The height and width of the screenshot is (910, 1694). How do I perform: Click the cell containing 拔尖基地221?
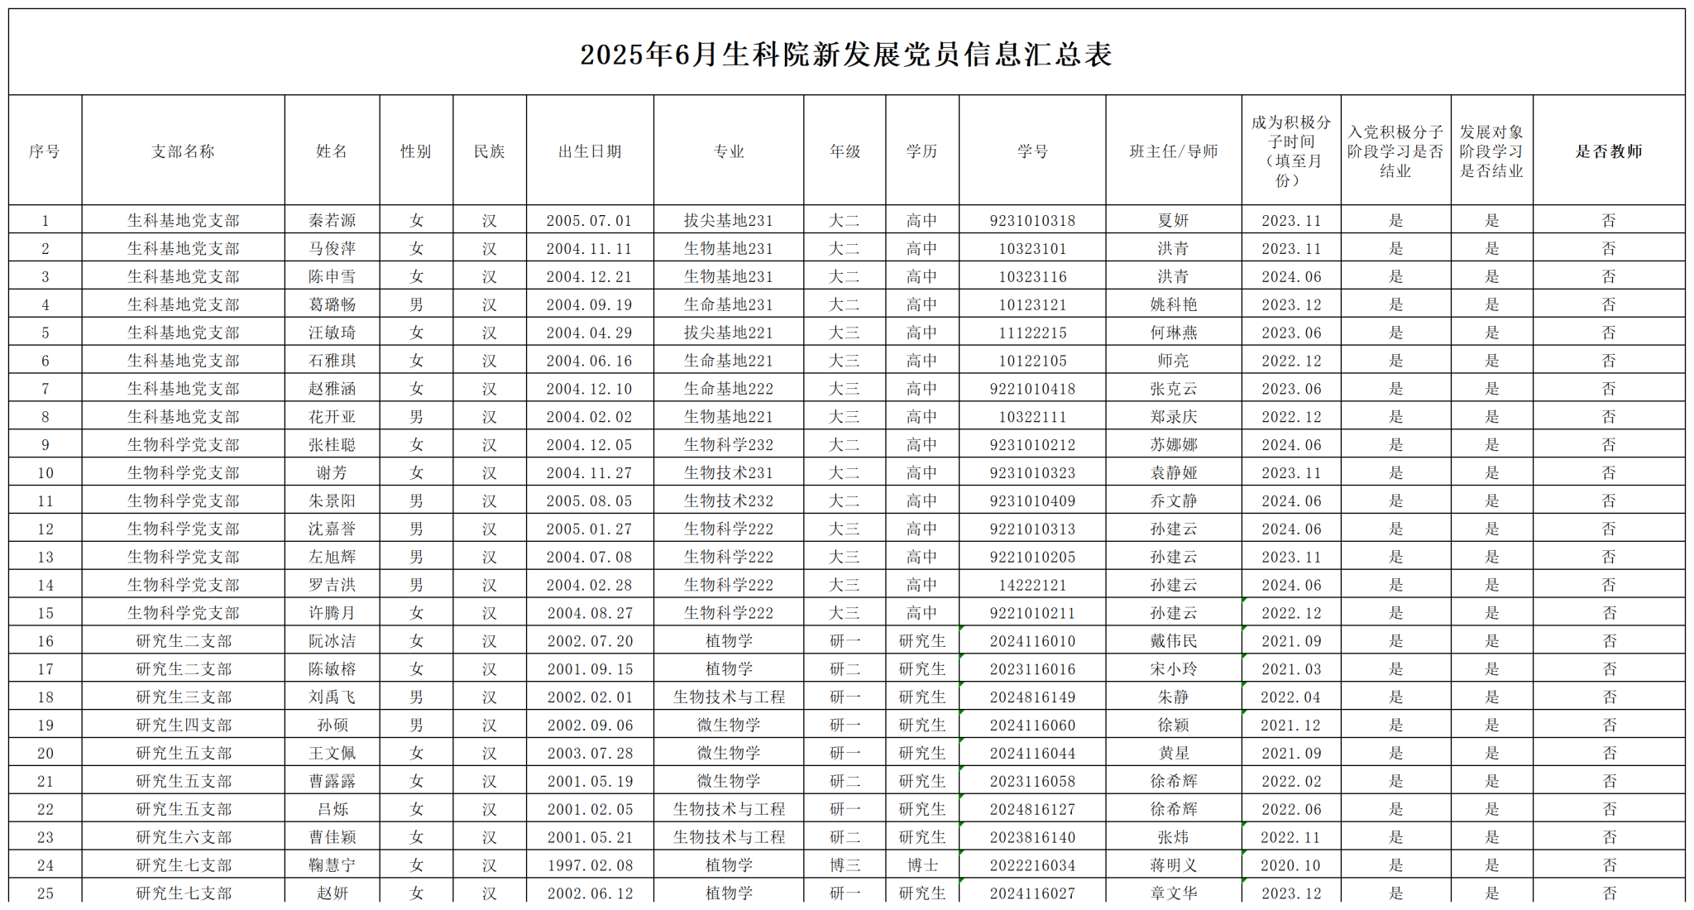tap(728, 333)
